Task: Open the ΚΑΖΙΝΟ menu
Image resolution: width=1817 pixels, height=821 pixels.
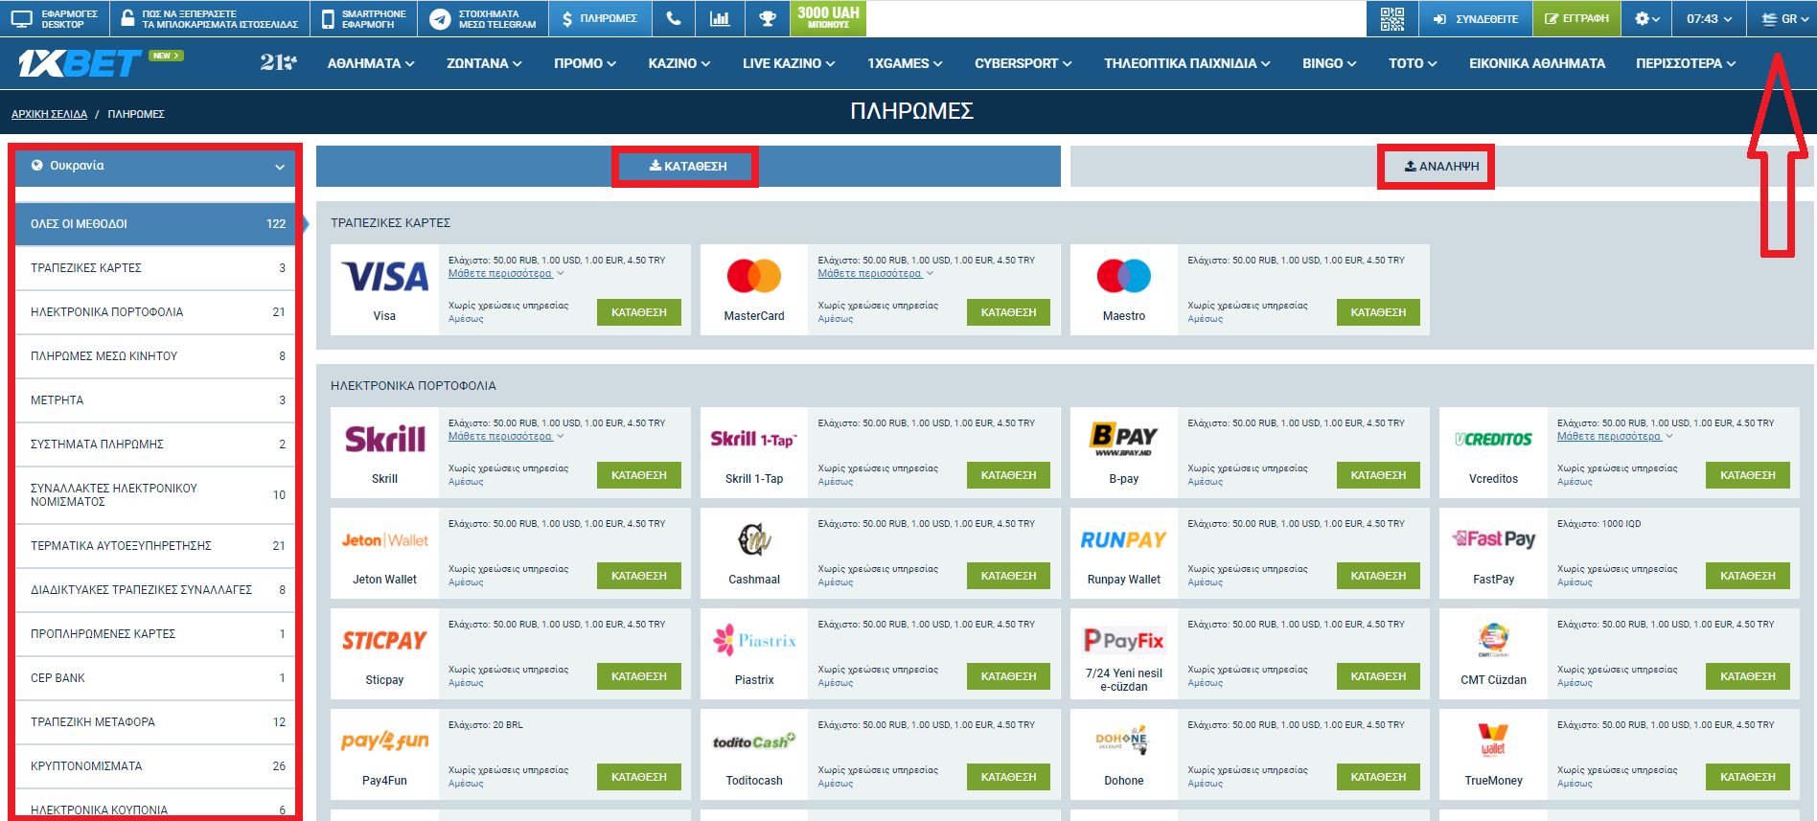Action: pyautogui.click(x=678, y=63)
